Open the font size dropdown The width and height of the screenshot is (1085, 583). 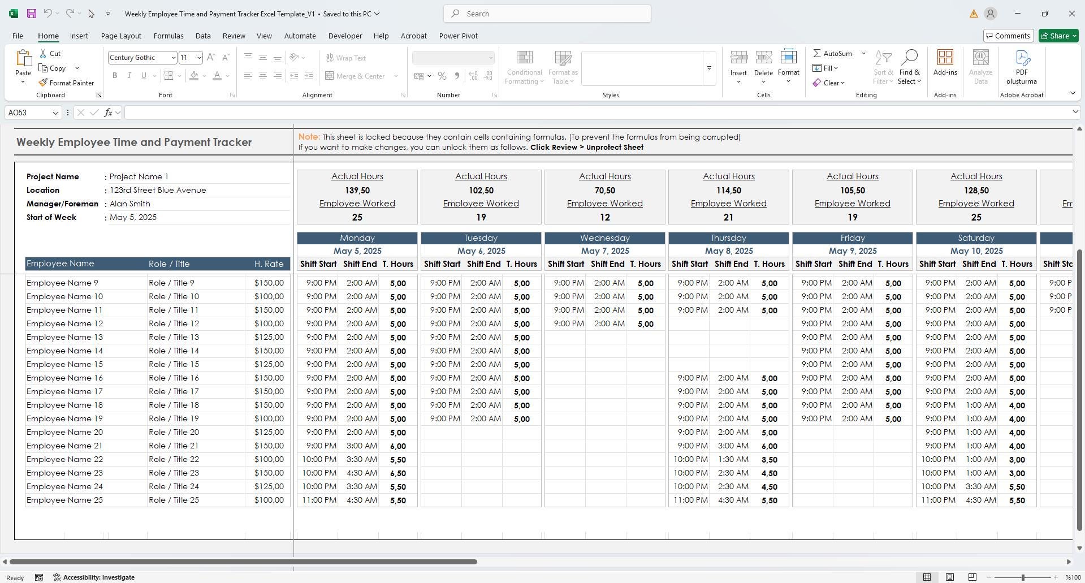pyautogui.click(x=199, y=58)
